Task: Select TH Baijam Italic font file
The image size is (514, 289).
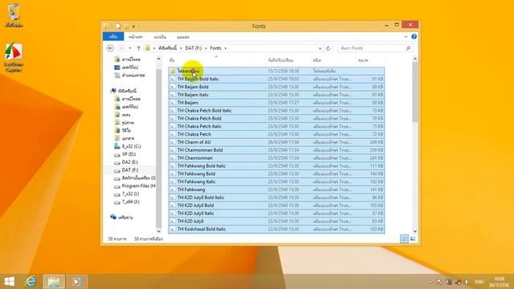Action: pyautogui.click(x=276, y=95)
